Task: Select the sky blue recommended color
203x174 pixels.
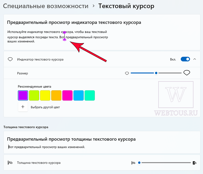Action: pyautogui.click(x=79, y=95)
